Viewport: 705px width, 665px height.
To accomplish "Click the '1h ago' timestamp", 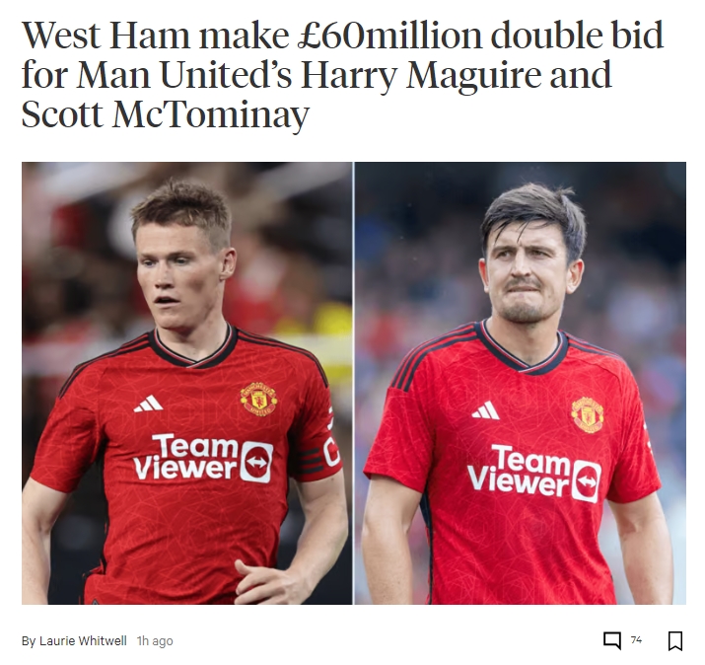I will click(155, 640).
